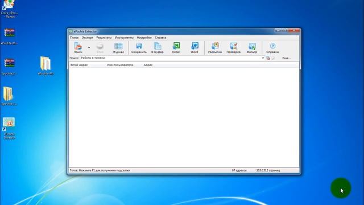The height and width of the screenshot is (205, 364).
Task: Click the Еще... link
Action: coord(287,58)
